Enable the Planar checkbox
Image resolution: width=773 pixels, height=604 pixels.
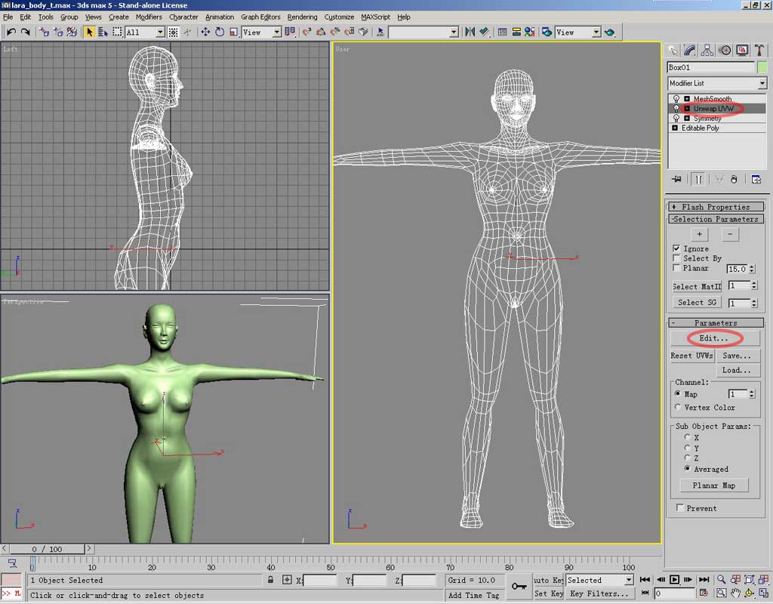click(676, 268)
